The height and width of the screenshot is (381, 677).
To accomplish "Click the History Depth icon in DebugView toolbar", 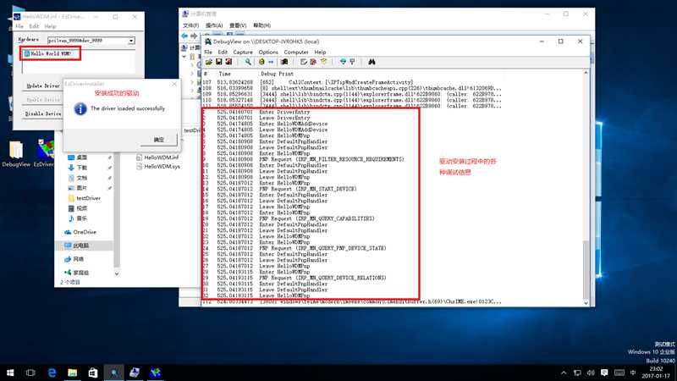I will tap(323, 62).
